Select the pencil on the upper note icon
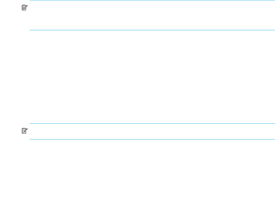 (26, 7)
